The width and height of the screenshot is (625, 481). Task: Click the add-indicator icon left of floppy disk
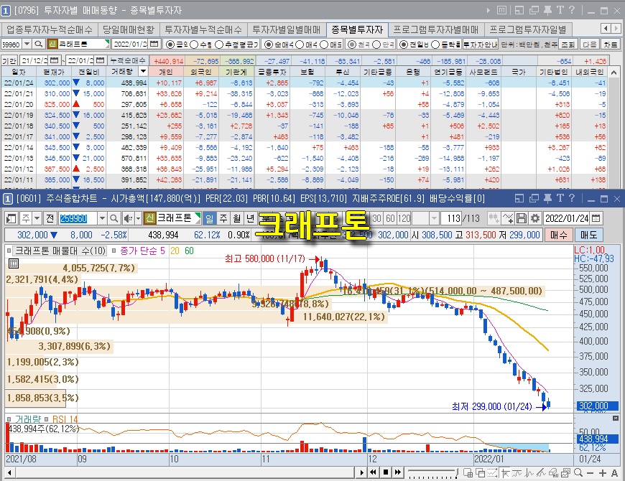[507, 218]
